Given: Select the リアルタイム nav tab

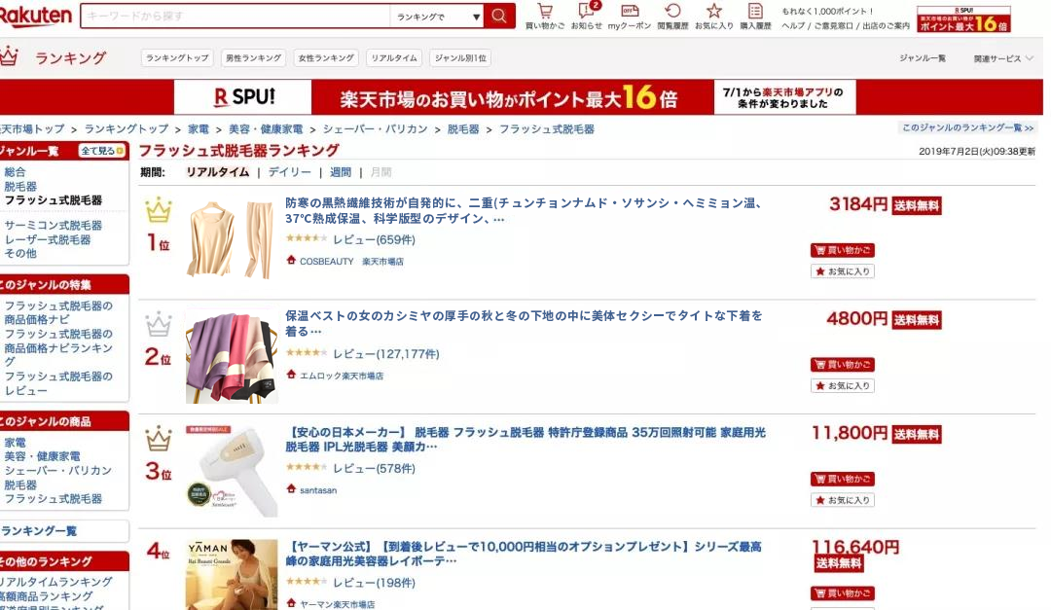Looking at the screenshot, I should coord(394,58).
